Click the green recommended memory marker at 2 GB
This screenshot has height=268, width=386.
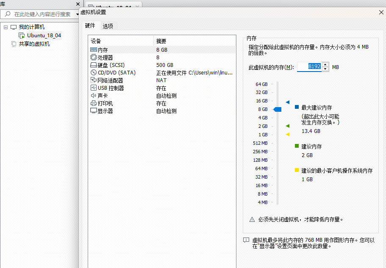pos(288,126)
